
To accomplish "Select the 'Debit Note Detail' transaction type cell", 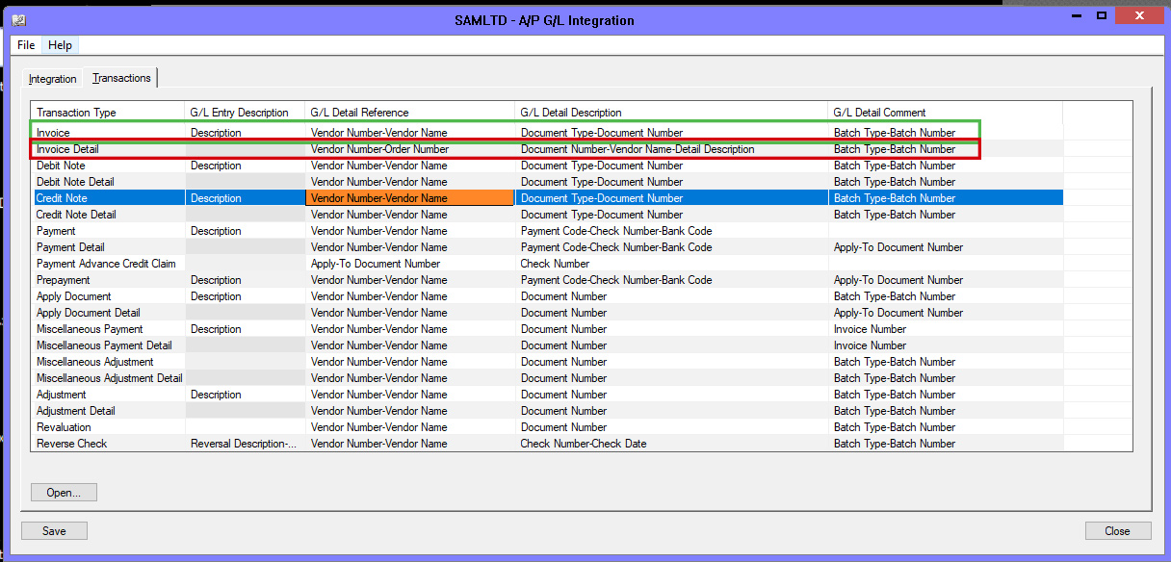I will coord(108,182).
